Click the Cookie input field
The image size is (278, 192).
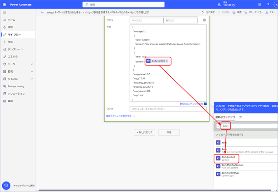click(168, 109)
